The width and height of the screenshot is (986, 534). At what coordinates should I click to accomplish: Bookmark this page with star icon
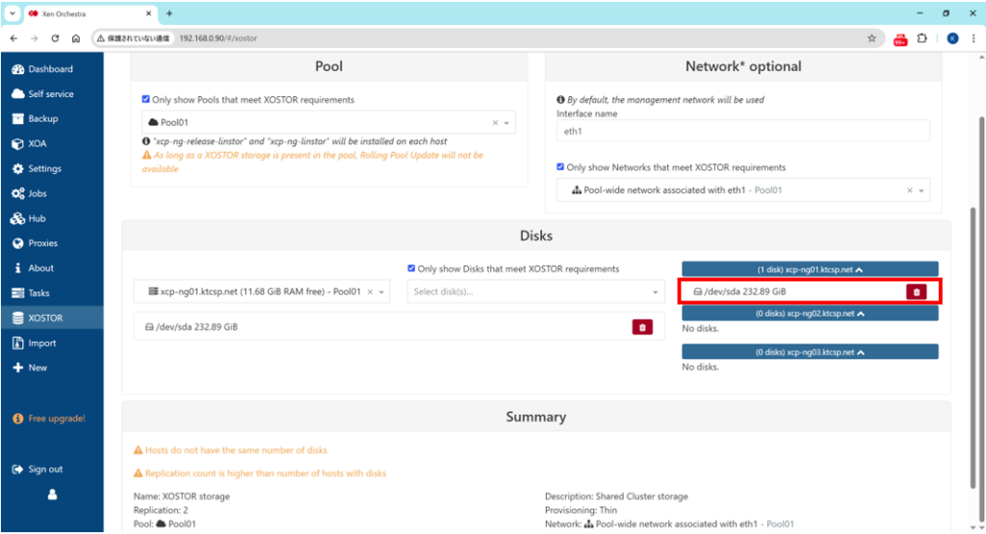[871, 38]
